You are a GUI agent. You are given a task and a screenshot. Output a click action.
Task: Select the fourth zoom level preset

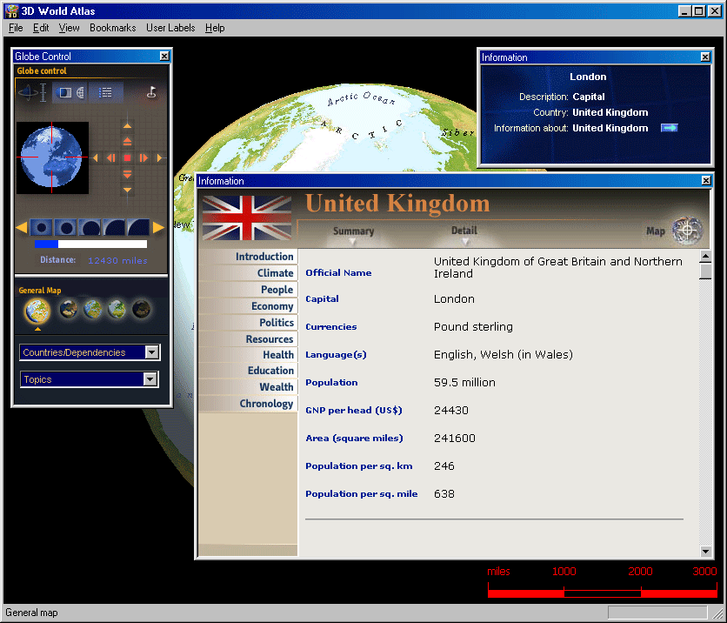(114, 228)
